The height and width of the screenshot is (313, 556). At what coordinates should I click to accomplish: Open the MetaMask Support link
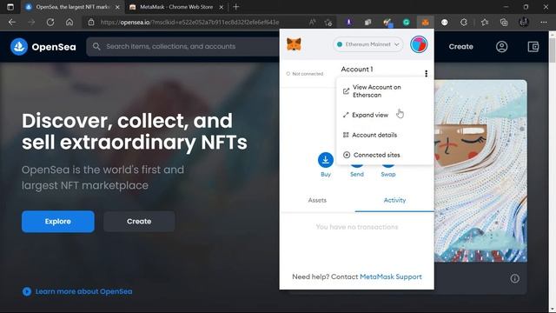391,276
